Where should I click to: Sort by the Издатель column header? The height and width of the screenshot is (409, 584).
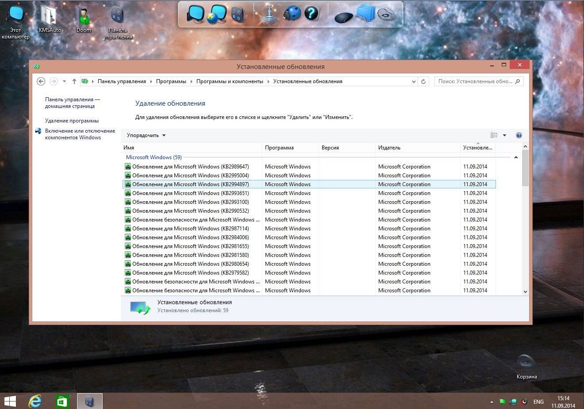389,148
